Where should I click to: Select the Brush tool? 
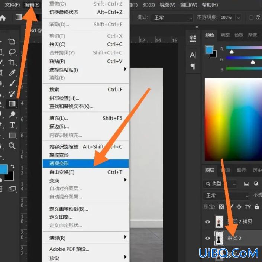(x=12, y=83)
